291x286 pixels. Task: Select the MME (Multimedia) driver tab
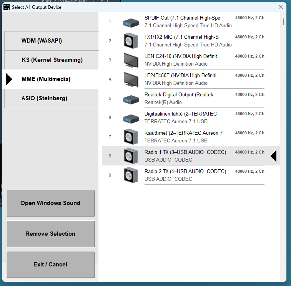tap(50, 79)
